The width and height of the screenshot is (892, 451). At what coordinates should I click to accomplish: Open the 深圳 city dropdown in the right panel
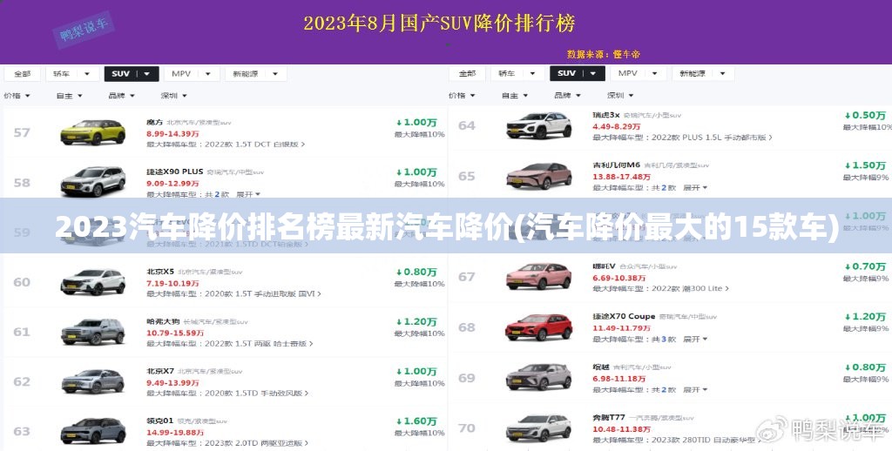pos(620,95)
